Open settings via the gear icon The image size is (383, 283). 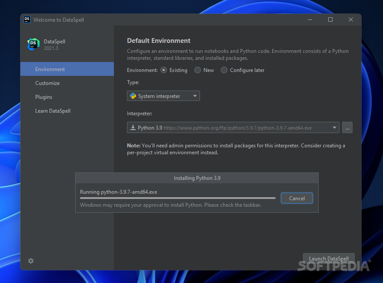click(31, 261)
